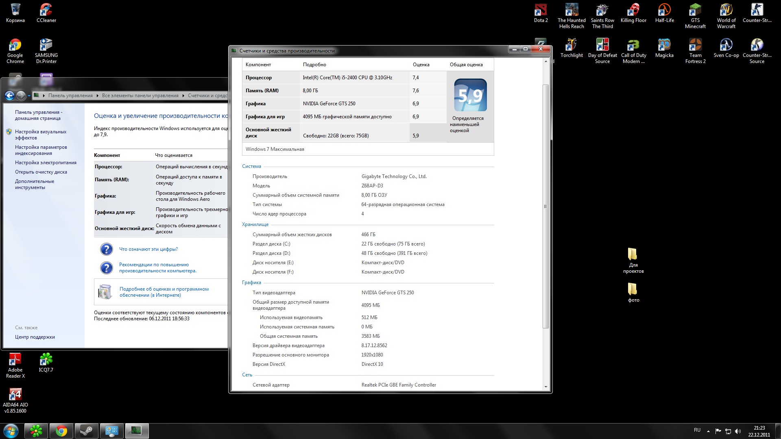Screen dimensions: 781x439
Task: Click help icon beside 'Что означают эти цифры?'
Action: 106,249
